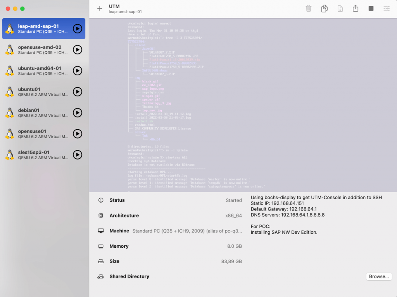
Task: Click the info icon beside Status
Action: [101, 200]
